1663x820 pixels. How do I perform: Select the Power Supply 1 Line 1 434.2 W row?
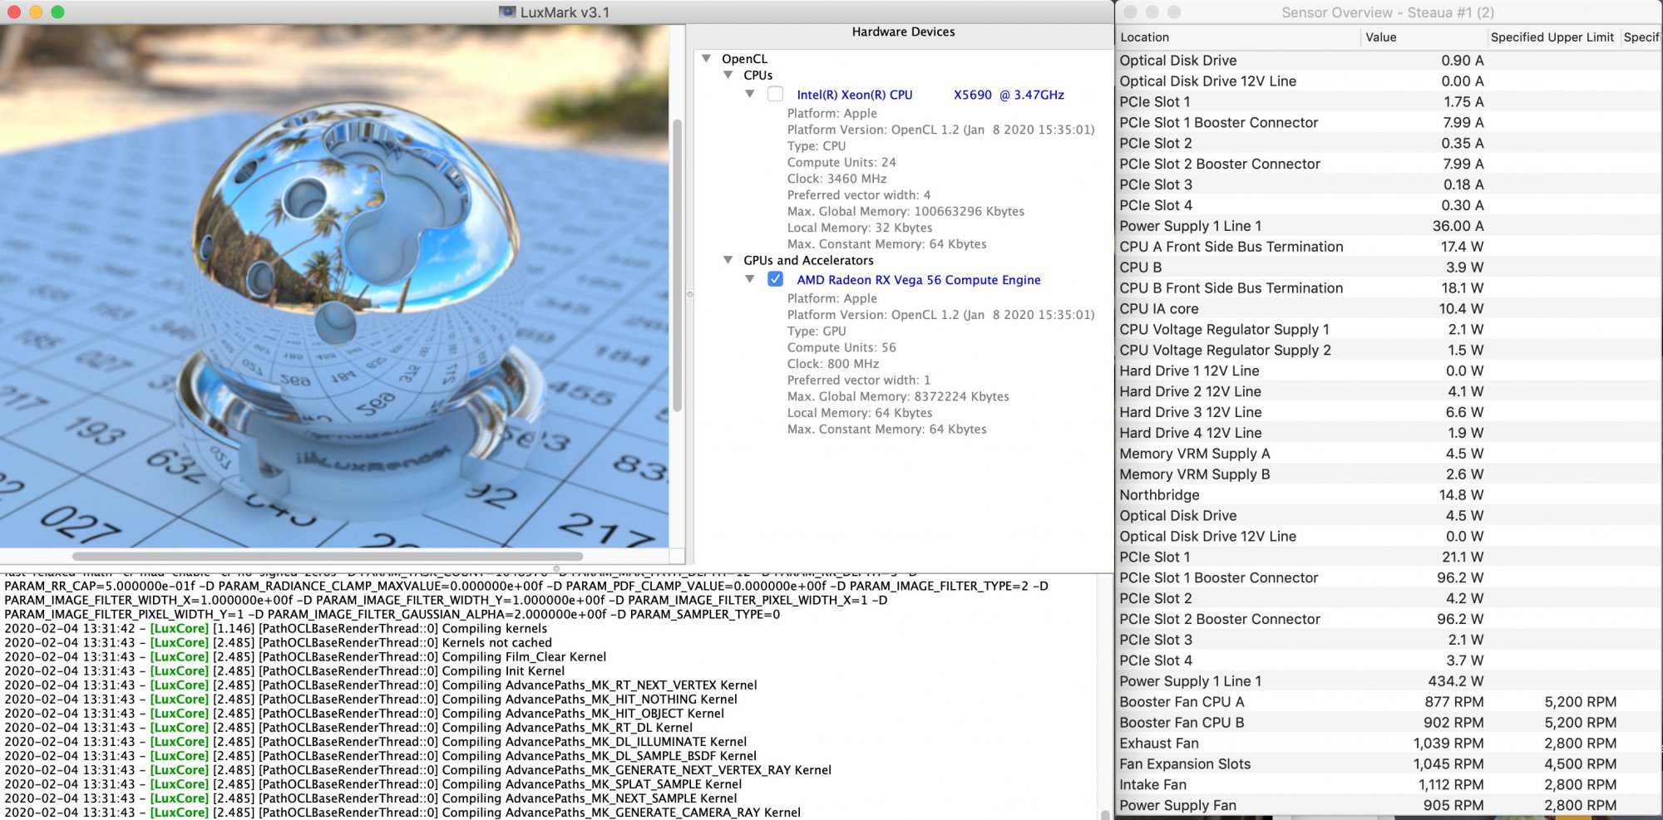point(1388,681)
